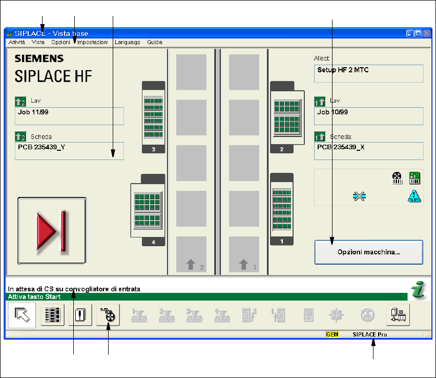
Task: Click lane 2 arrow icon above PCB 235439_Y
Action: coord(20,136)
